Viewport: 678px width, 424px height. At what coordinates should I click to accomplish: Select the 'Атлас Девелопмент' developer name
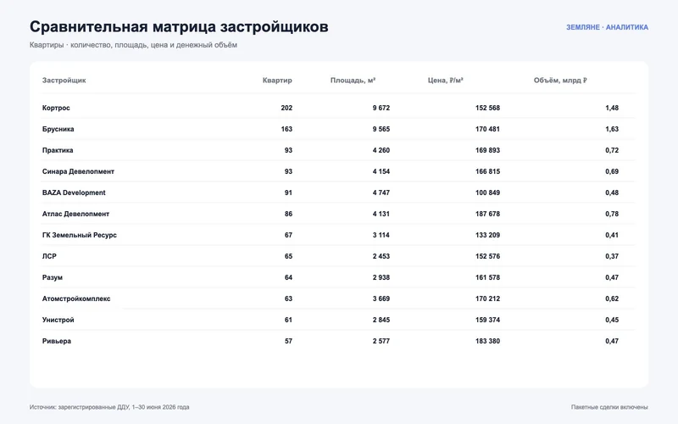(75, 214)
